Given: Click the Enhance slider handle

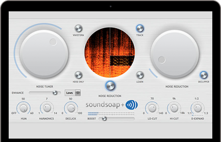Looking at the screenshot, I should pos(55,93).
